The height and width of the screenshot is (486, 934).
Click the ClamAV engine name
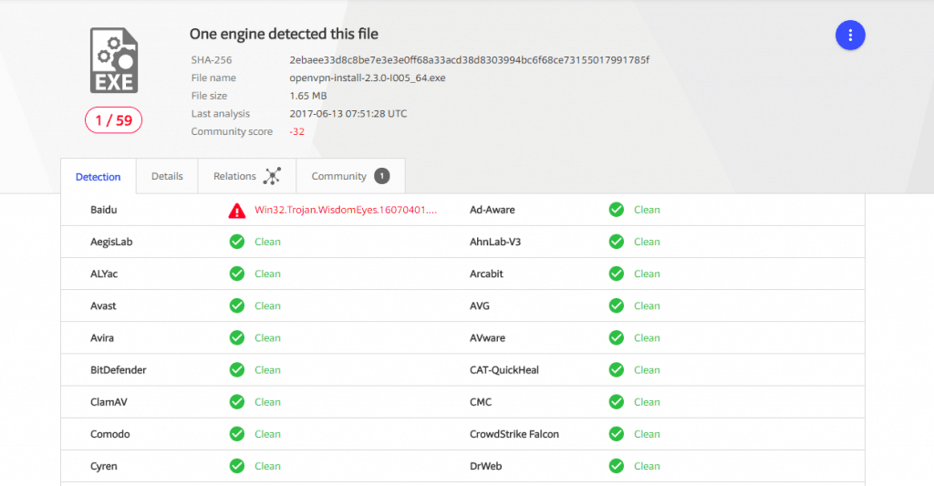point(109,403)
